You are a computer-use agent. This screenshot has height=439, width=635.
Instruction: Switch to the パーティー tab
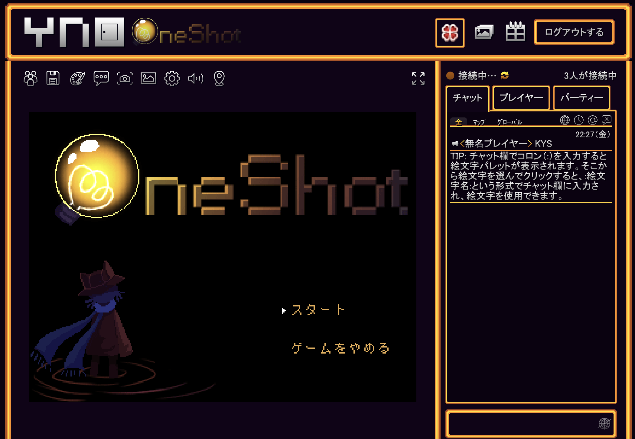pos(581,98)
